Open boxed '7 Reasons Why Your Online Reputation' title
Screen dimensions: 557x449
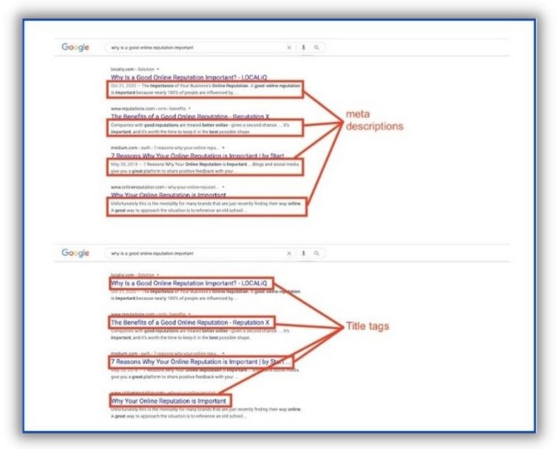(x=201, y=361)
